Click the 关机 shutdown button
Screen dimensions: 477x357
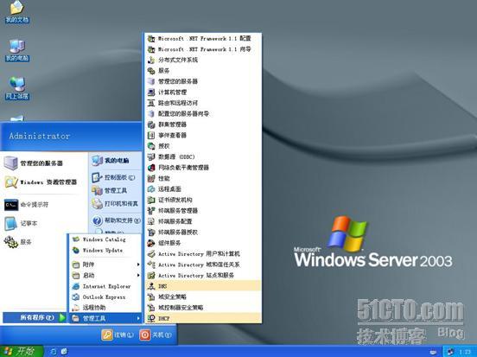pyautogui.click(x=156, y=335)
